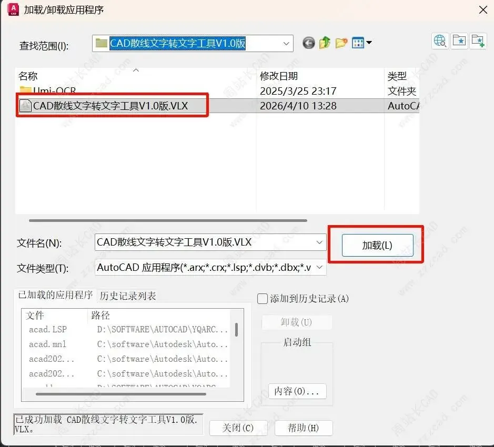Click the AutoCAD logo in title bar
Image resolution: width=494 pixels, height=447 pixels.
[x=13, y=9]
